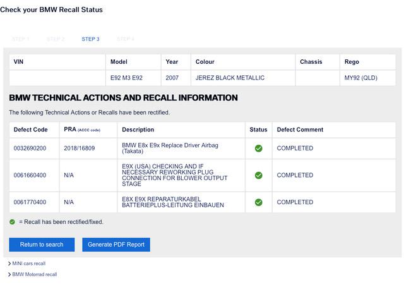Go to the STEP 4 tab
The width and height of the screenshot is (404, 287).
[x=126, y=39]
